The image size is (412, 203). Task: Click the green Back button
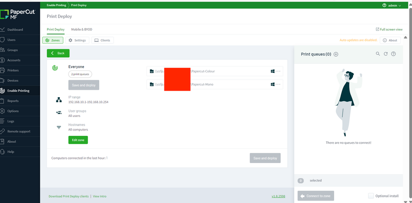pyautogui.click(x=58, y=53)
